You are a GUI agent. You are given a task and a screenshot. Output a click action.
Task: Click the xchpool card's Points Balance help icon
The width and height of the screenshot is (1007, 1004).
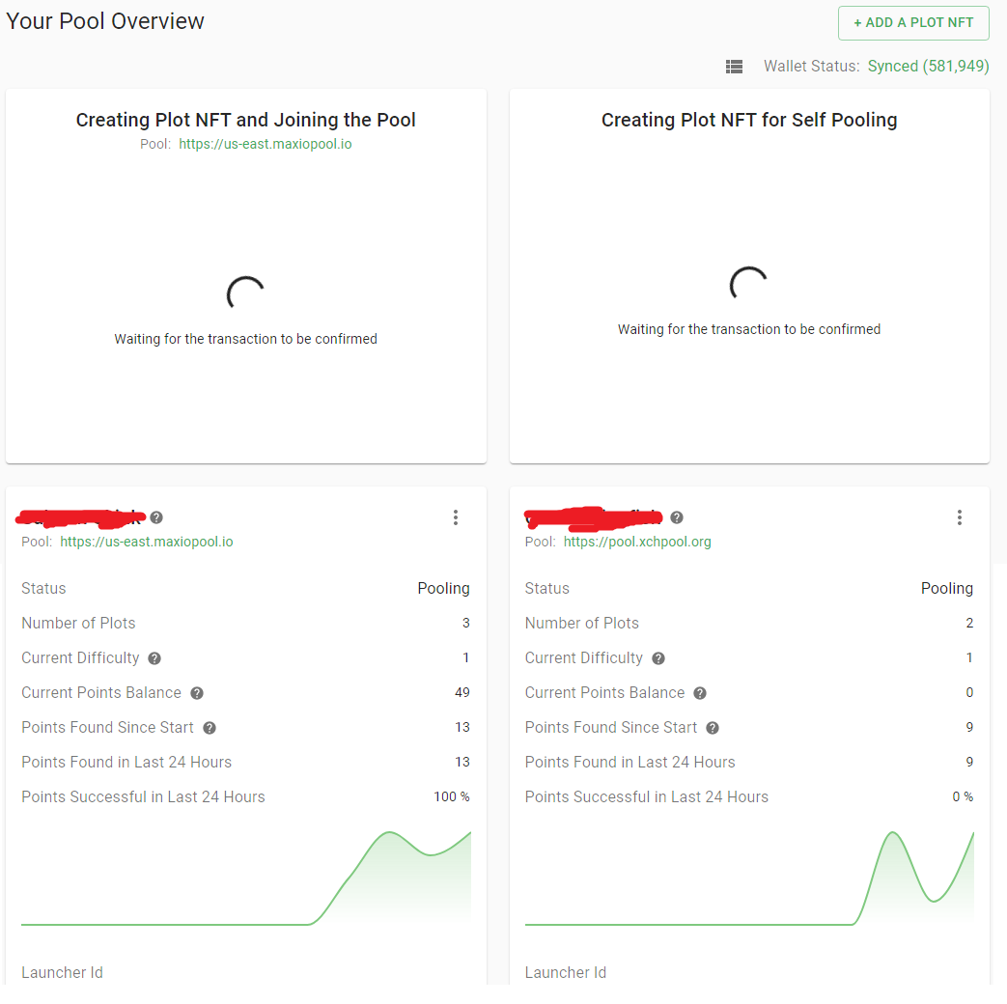pos(699,692)
